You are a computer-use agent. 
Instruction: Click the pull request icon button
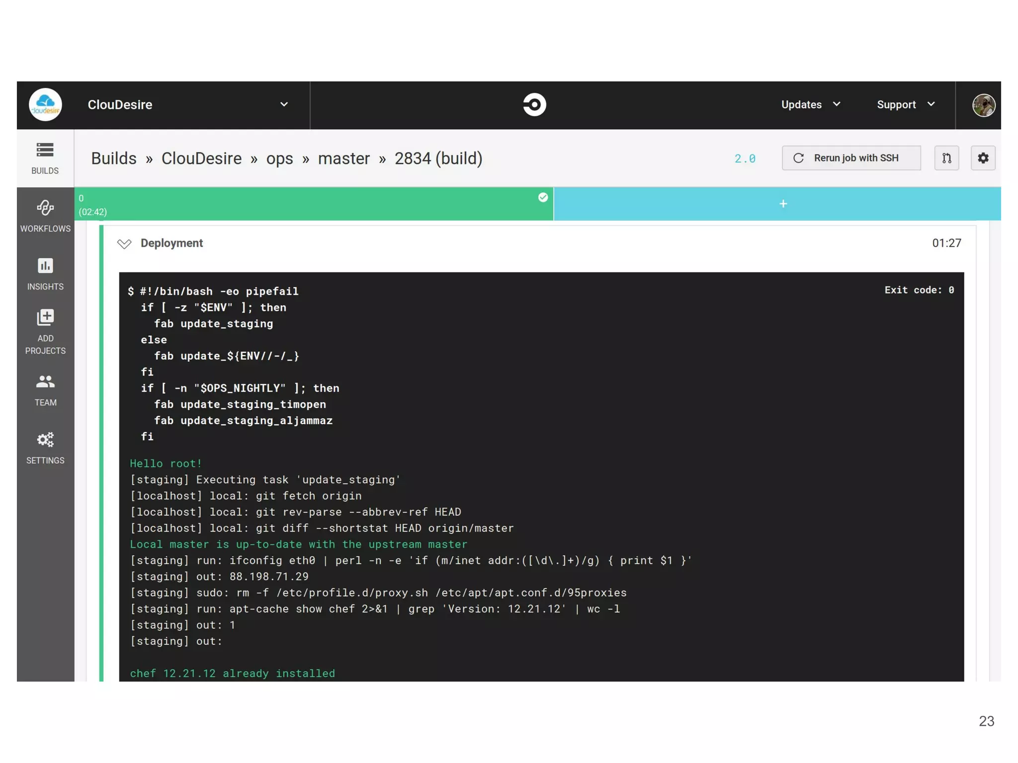(x=946, y=158)
